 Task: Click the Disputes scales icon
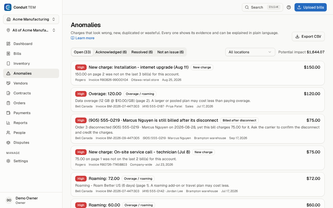click(8, 142)
